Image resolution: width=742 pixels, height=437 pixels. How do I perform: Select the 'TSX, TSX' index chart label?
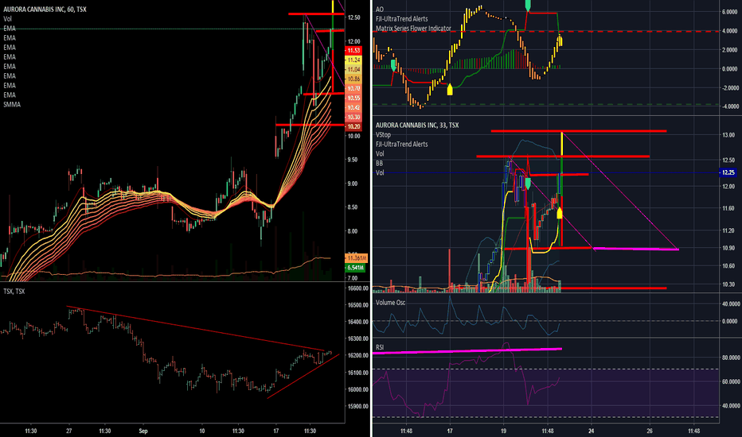pyautogui.click(x=14, y=291)
